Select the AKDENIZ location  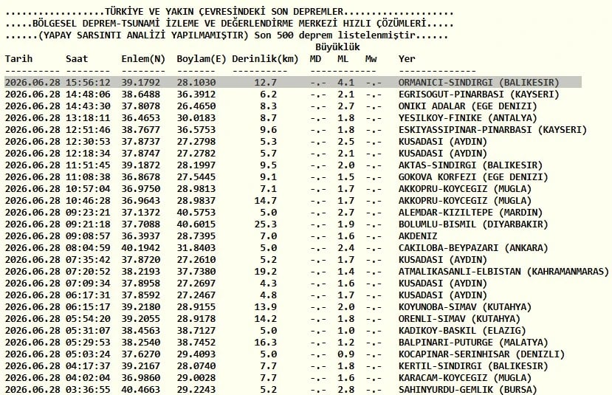(418, 236)
